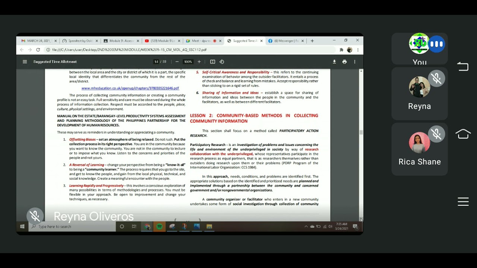Screen dimensions: 477x268
Task: Close the Speedtest by Ookla tab
Action: tap(97, 41)
